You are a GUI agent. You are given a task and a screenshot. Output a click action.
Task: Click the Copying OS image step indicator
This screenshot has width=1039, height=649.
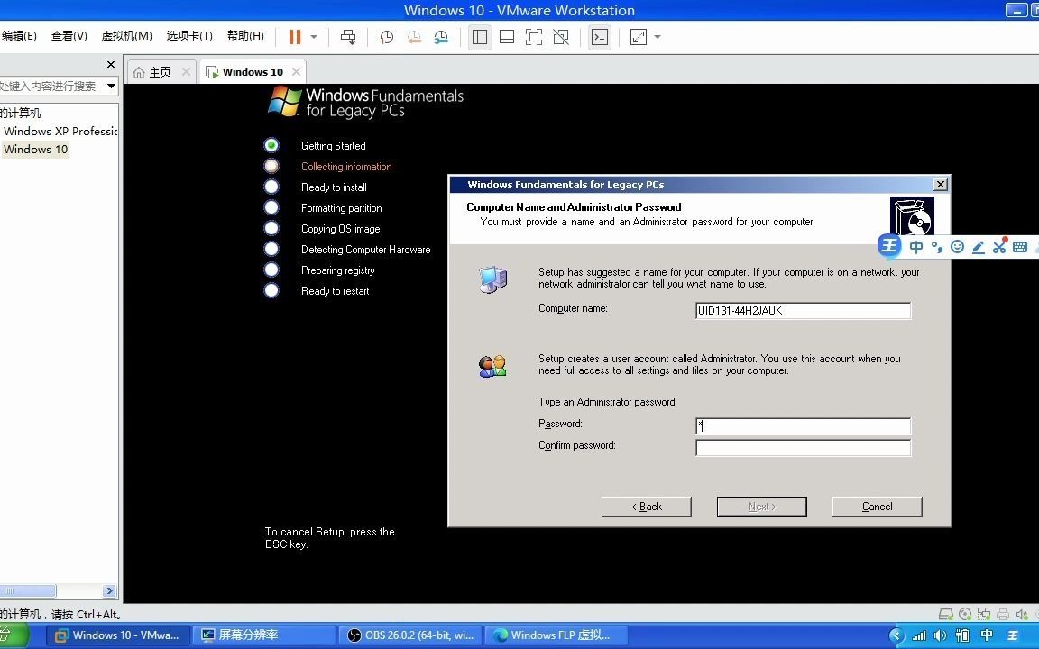[x=271, y=228]
